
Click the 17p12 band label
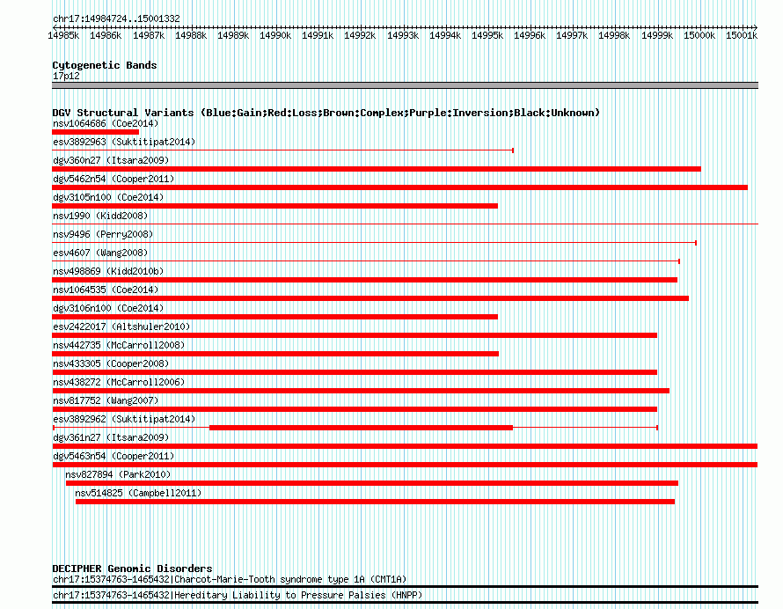click(x=66, y=76)
